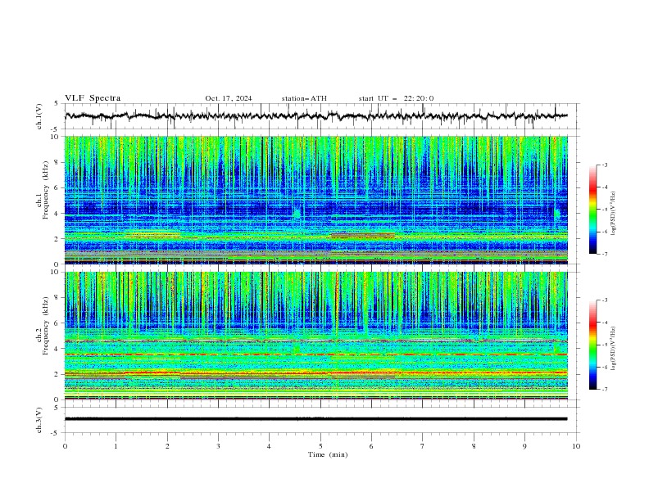Click the ch.1 colorbar "log(PSD)(V²/Hz)" label
The height and width of the screenshot is (501, 649).
coord(613,214)
